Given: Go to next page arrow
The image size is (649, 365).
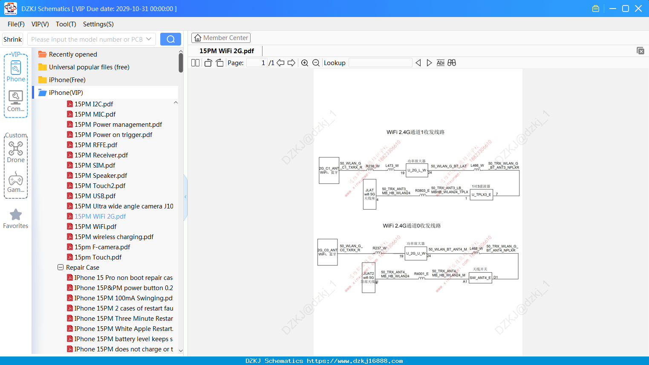Looking at the screenshot, I should click(x=291, y=63).
